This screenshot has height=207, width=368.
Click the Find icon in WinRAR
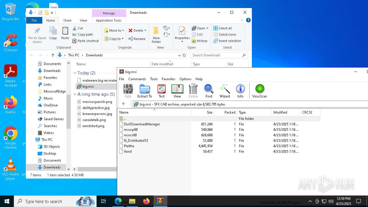pos(209,91)
